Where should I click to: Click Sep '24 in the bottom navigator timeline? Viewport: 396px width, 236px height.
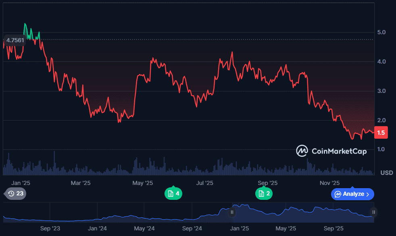(192, 229)
